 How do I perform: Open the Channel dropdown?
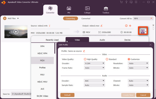(138, 81)
